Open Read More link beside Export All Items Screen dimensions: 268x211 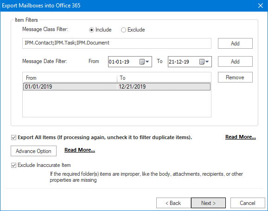(241, 137)
